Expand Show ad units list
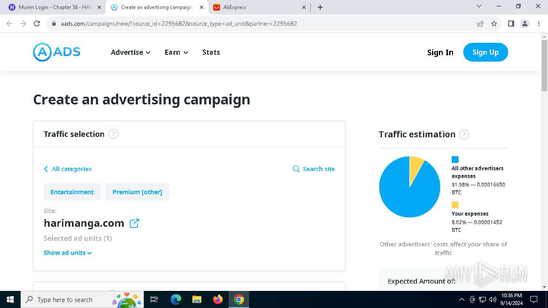The image size is (548, 308). pos(68,253)
